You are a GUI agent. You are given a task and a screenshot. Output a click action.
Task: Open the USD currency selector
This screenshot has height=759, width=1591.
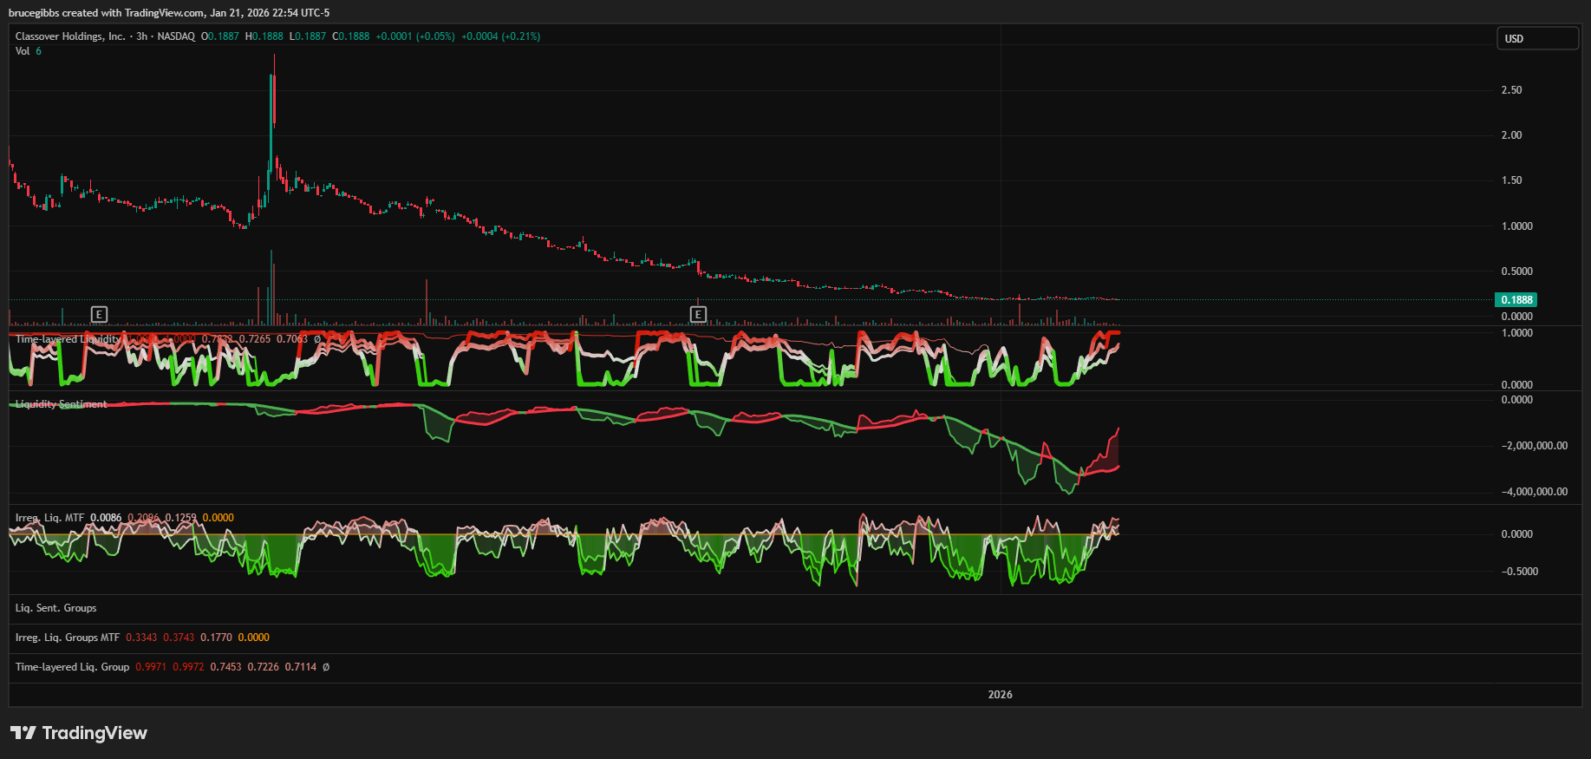click(1537, 39)
